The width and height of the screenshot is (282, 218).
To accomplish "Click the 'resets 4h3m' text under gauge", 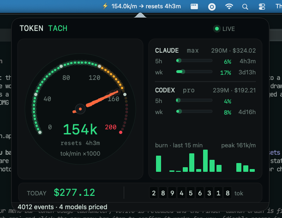I will tap(80, 143).
